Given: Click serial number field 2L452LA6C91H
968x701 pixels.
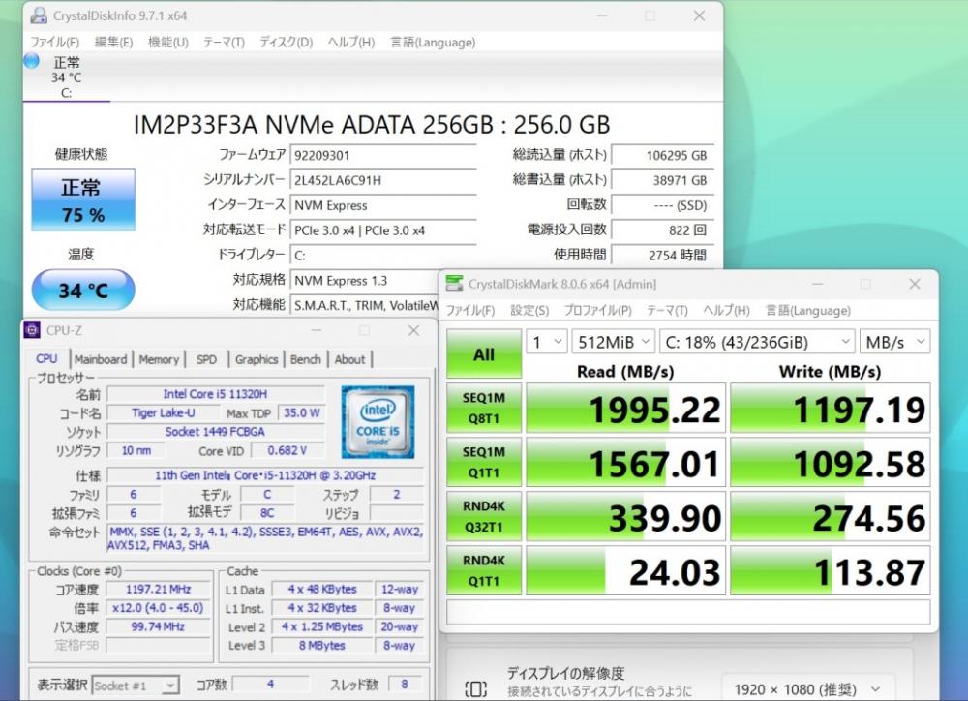Looking at the screenshot, I should click(382, 180).
